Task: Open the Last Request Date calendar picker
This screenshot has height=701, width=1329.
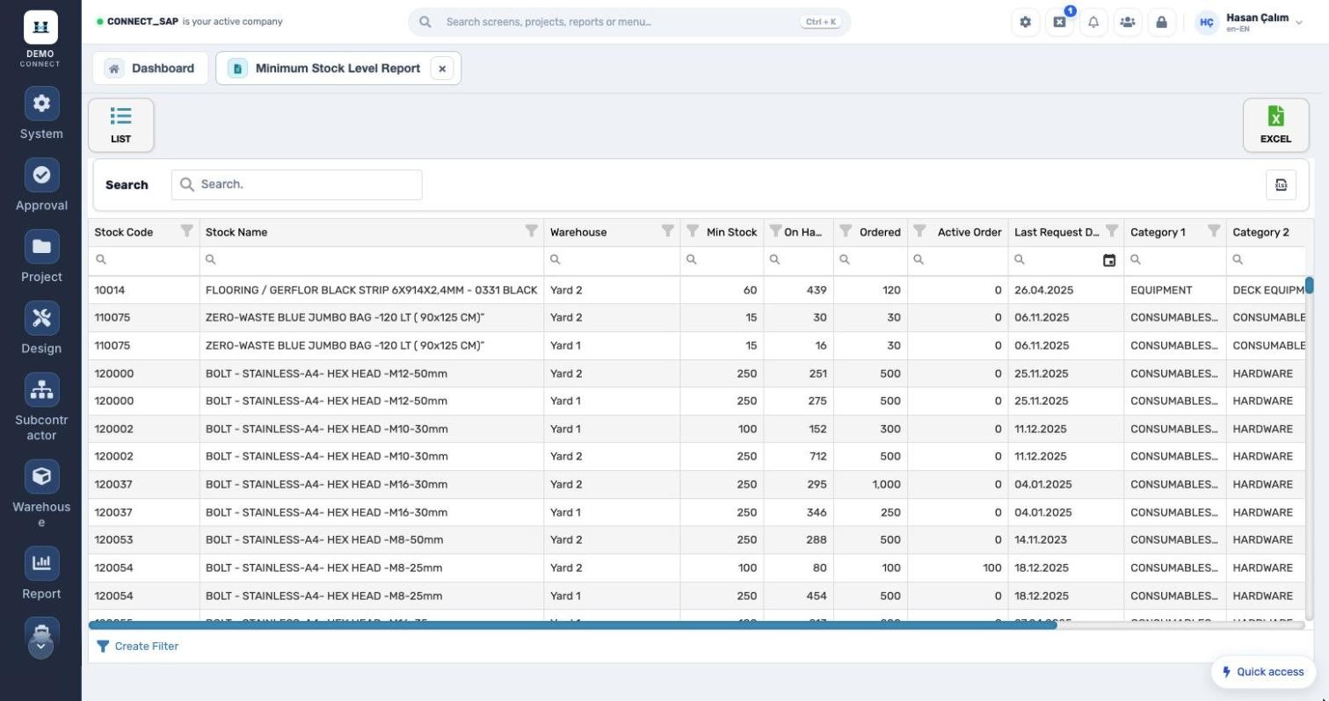Action: point(1109,260)
